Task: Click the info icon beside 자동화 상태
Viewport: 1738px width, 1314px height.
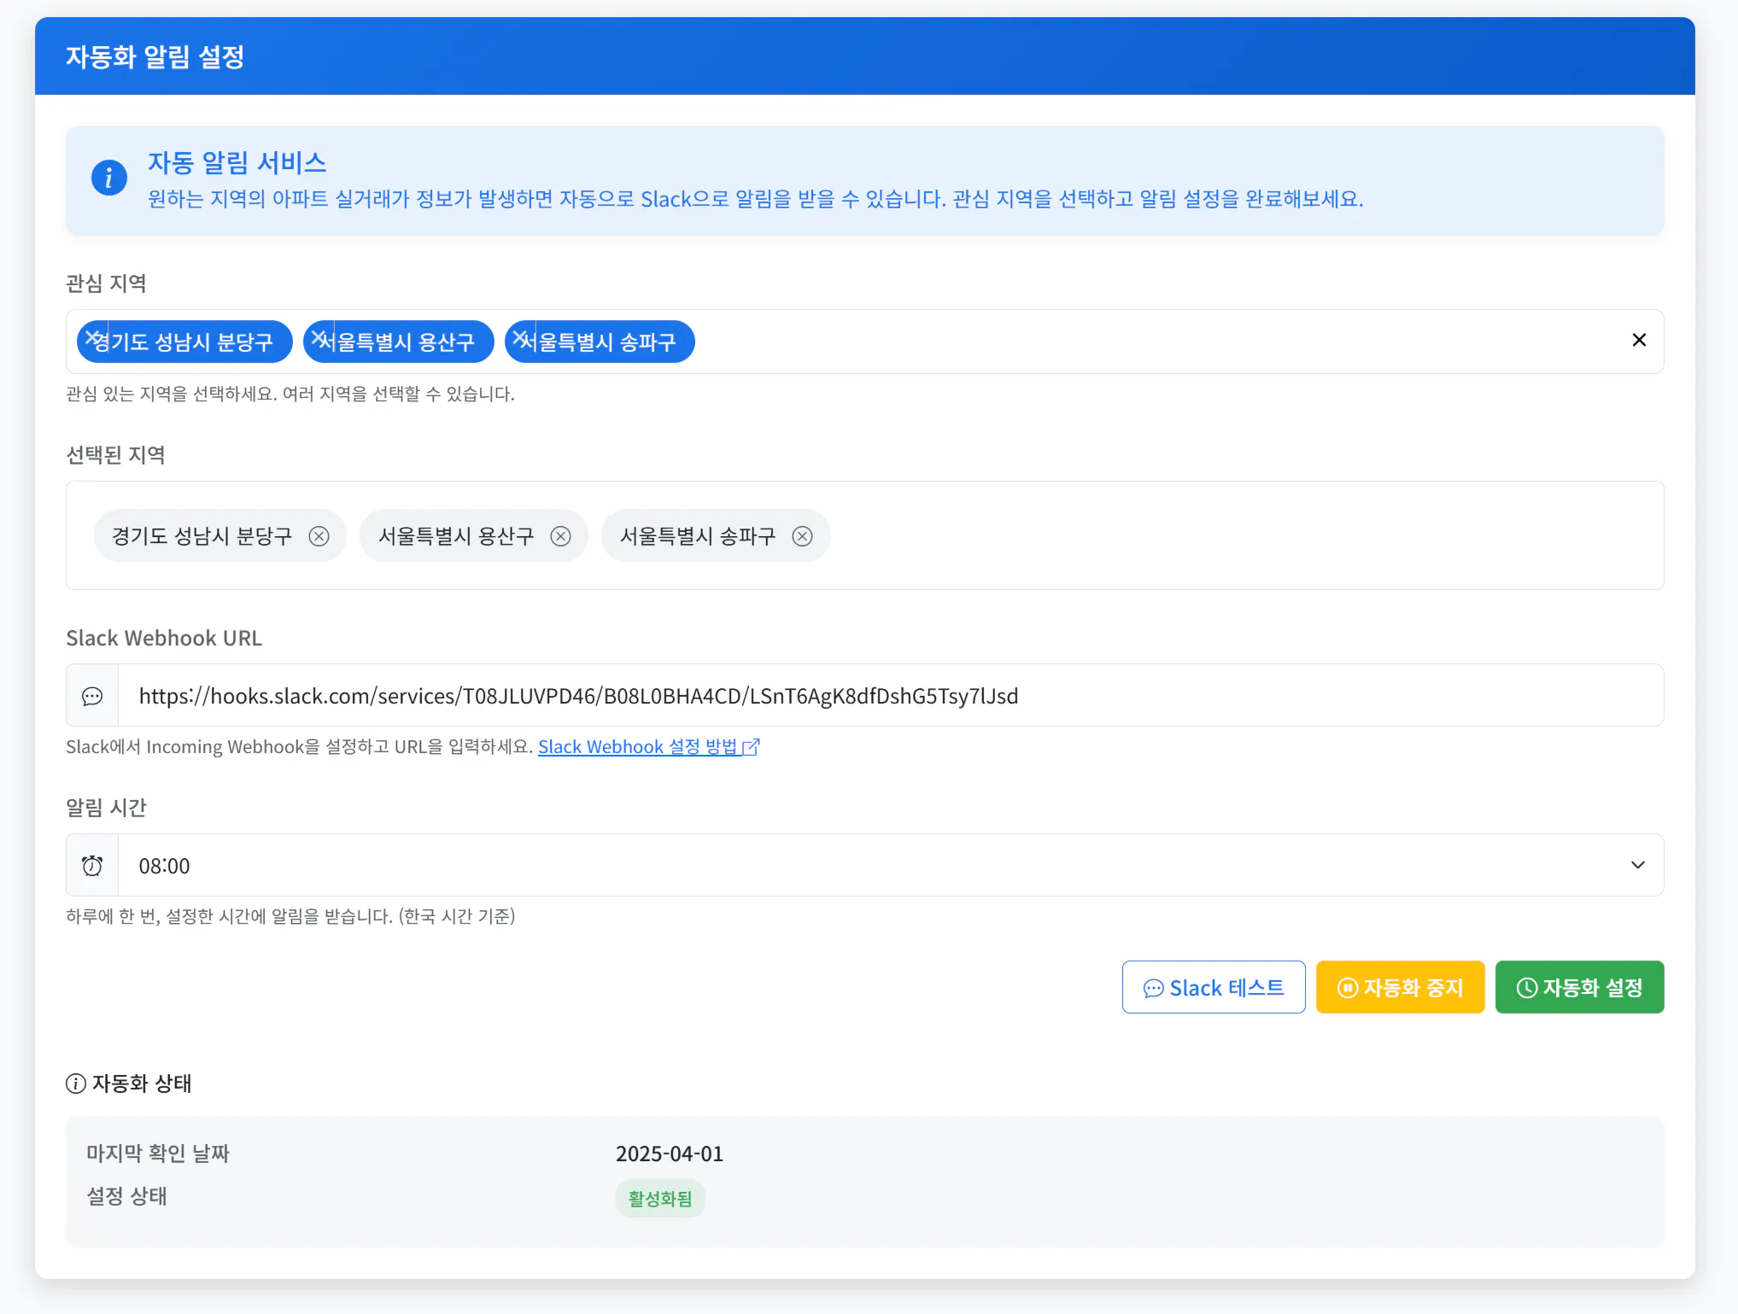Action: [76, 1083]
